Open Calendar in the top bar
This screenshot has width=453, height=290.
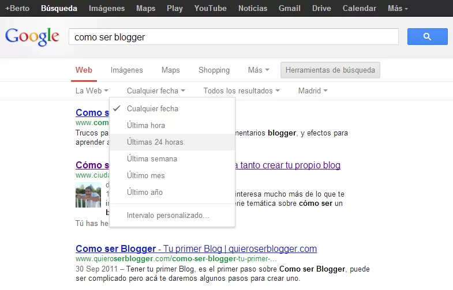(360, 8)
